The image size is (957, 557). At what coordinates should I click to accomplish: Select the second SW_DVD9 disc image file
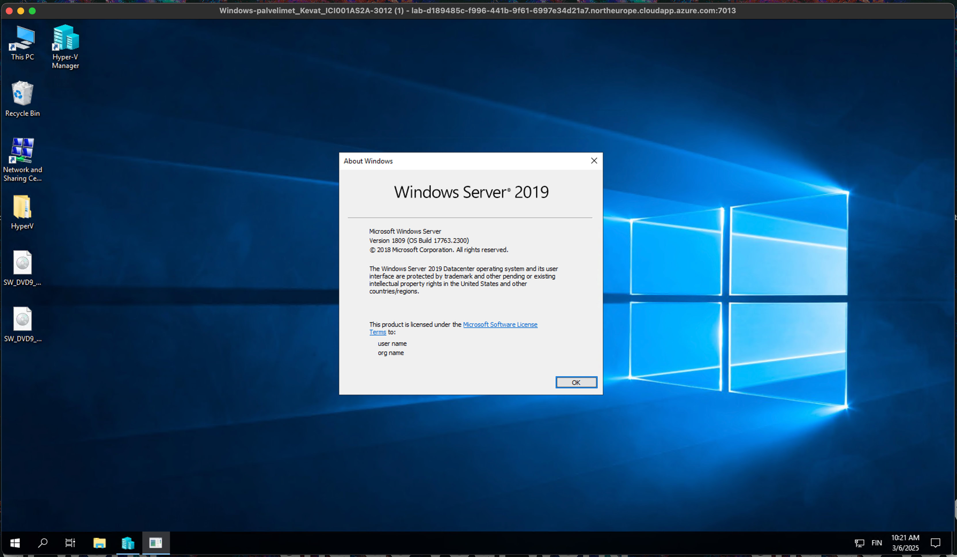click(x=22, y=324)
